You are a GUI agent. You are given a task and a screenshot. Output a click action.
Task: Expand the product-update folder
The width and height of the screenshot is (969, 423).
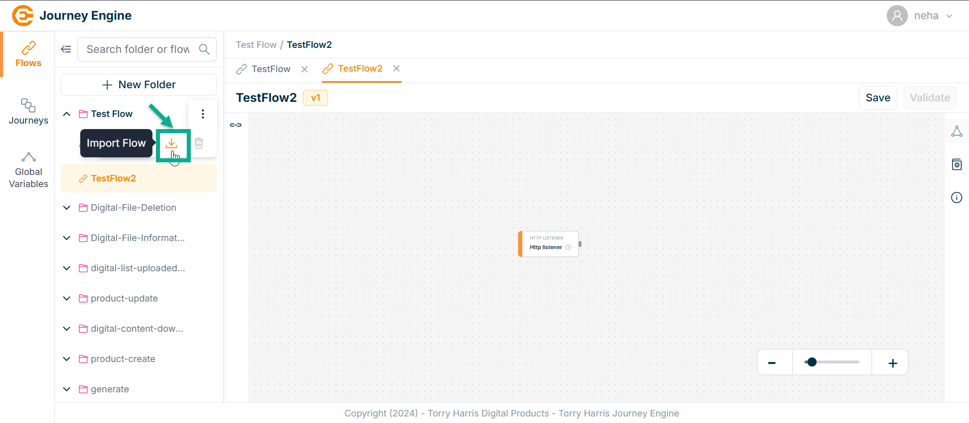pos(67,298)
